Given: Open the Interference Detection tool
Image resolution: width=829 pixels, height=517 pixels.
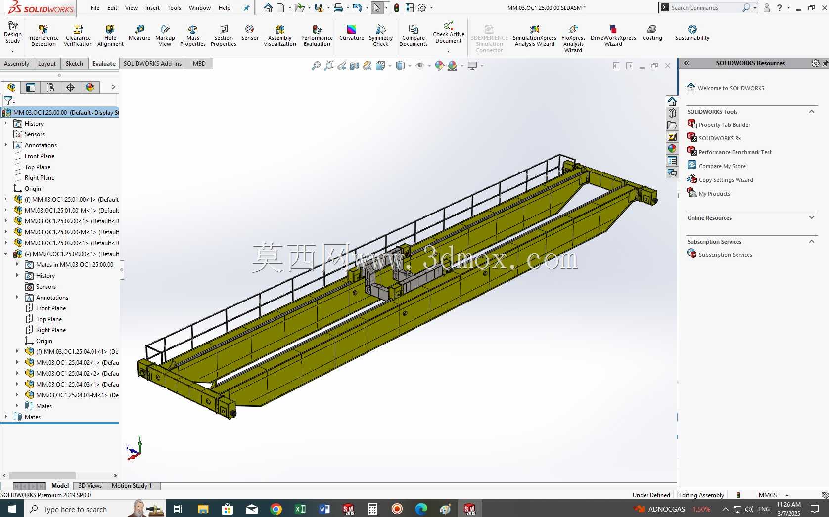Looking at the screenshot, I should tap(44, 36).
